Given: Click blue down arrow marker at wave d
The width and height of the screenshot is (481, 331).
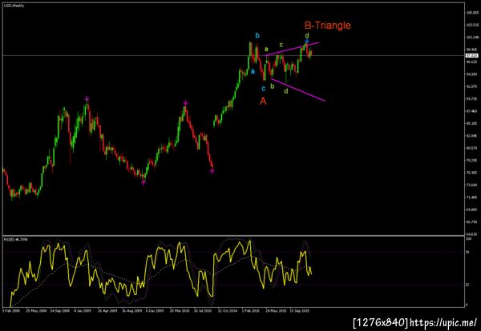Looking at the screenshot, I should click(307, 42).
